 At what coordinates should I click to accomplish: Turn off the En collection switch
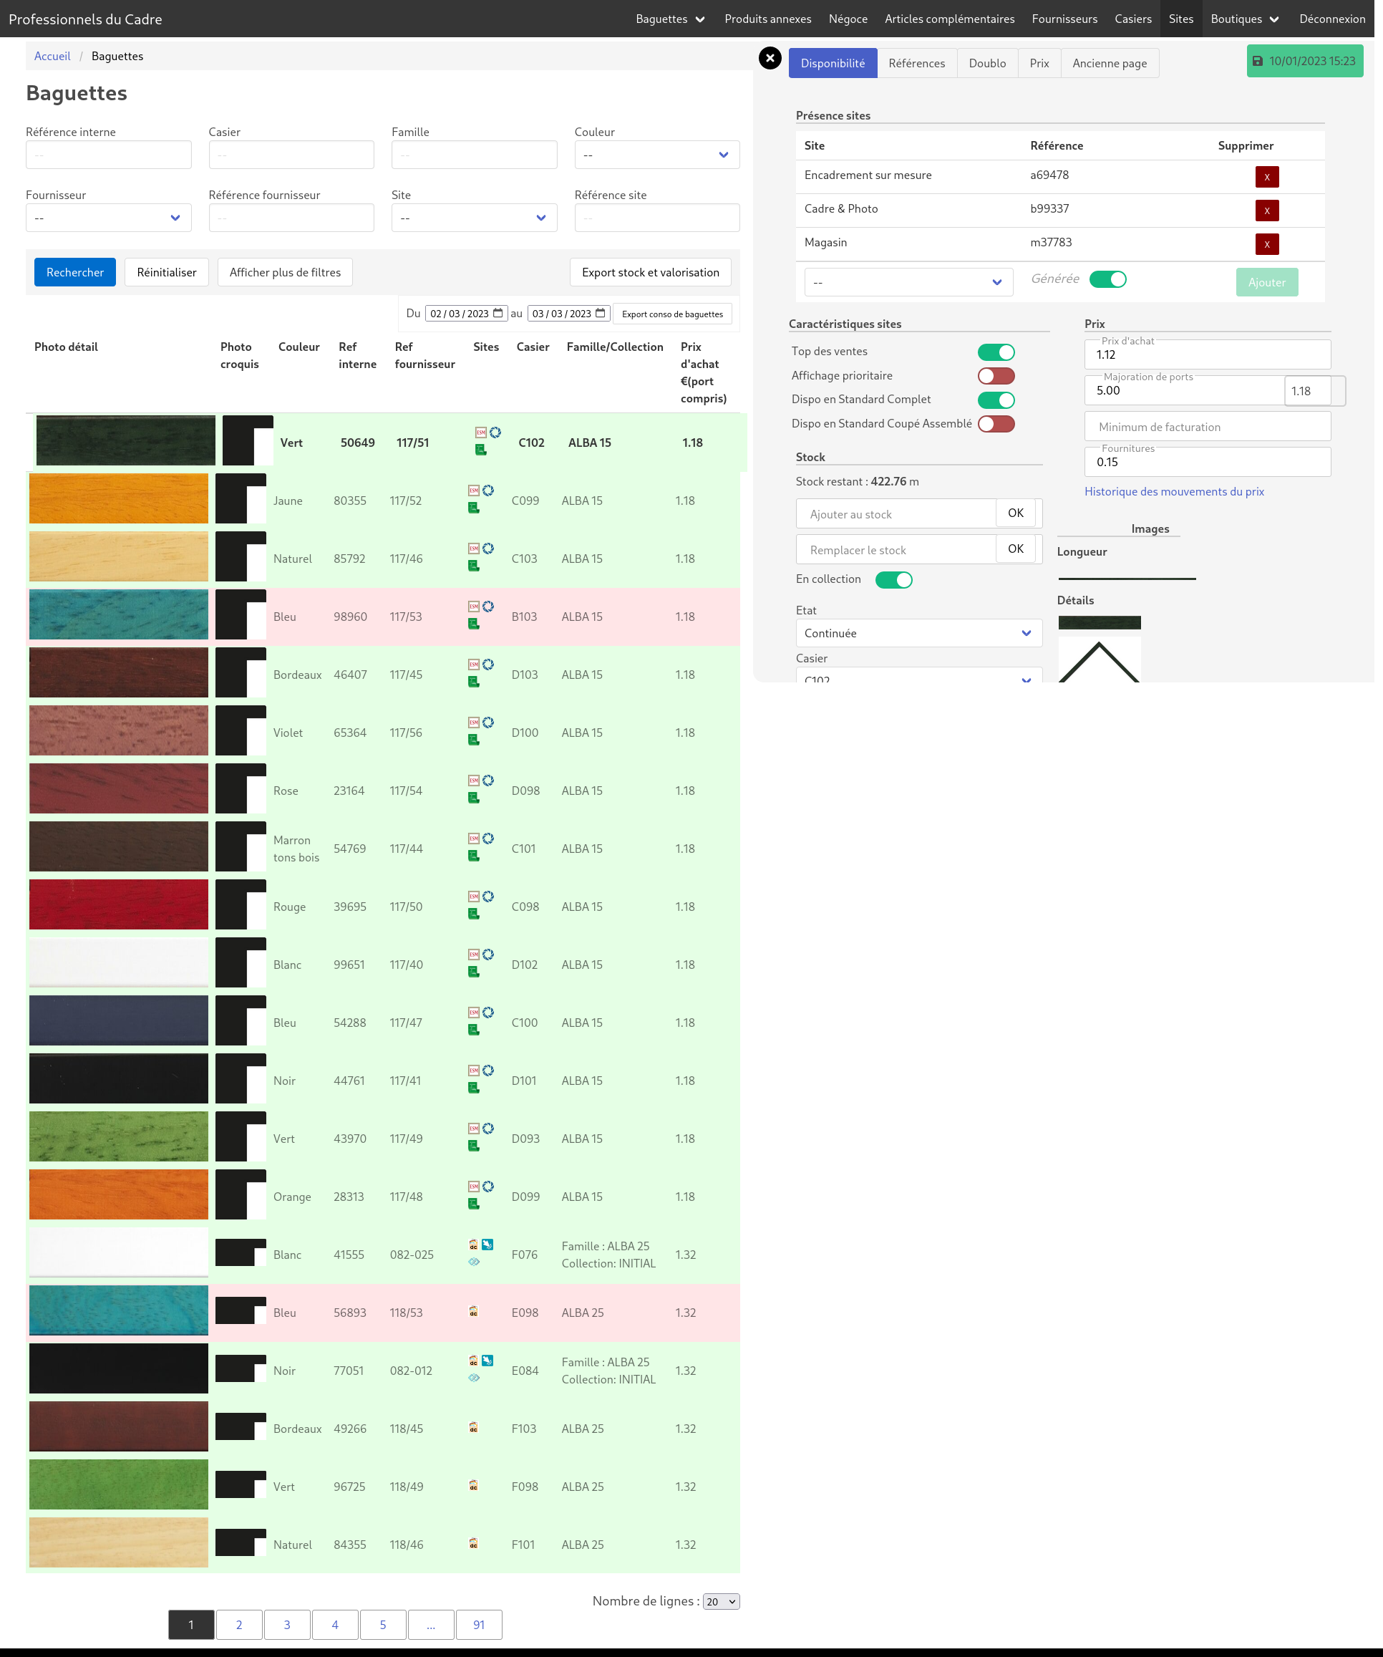coord(893,580)
